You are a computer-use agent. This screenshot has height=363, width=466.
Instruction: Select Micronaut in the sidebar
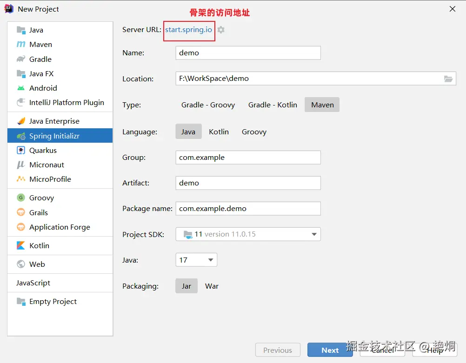(60, 165)
